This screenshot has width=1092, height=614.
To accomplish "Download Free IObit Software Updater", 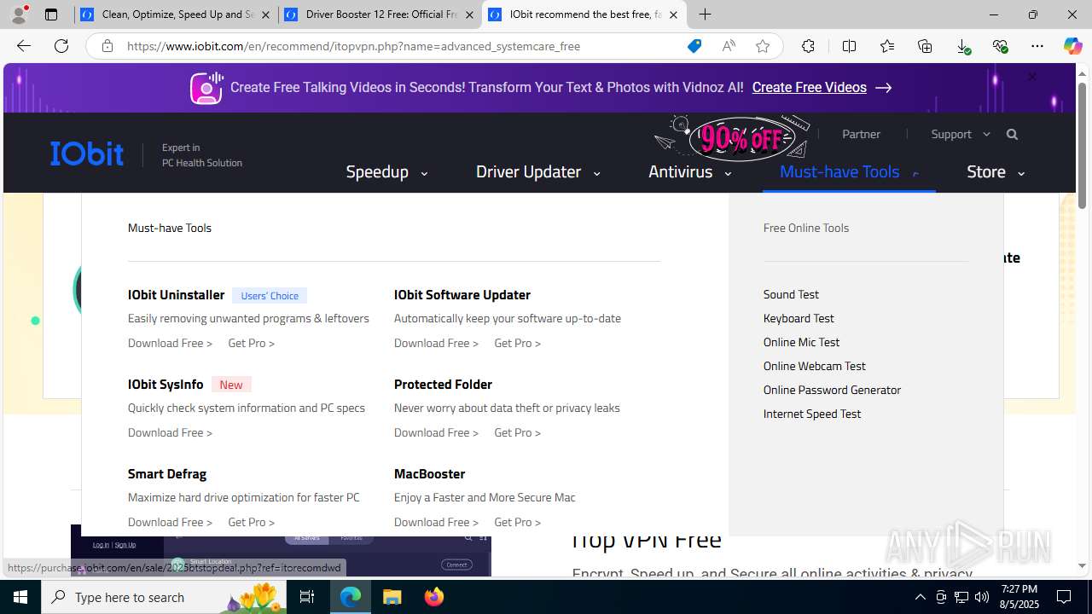I will point(436,343).
